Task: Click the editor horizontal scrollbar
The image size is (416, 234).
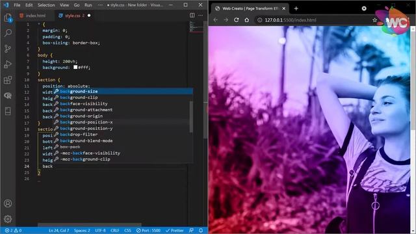Action: [89, 225]
